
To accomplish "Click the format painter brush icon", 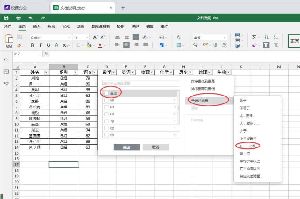I will (x=19, y=45).
